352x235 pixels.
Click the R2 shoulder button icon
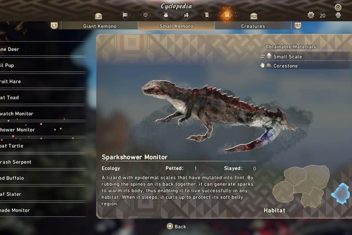[x=254, y=16]
